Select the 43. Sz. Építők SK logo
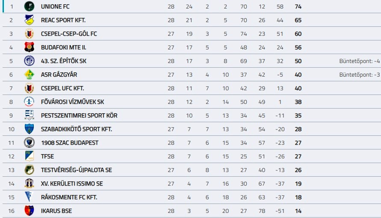 [29, 61]
